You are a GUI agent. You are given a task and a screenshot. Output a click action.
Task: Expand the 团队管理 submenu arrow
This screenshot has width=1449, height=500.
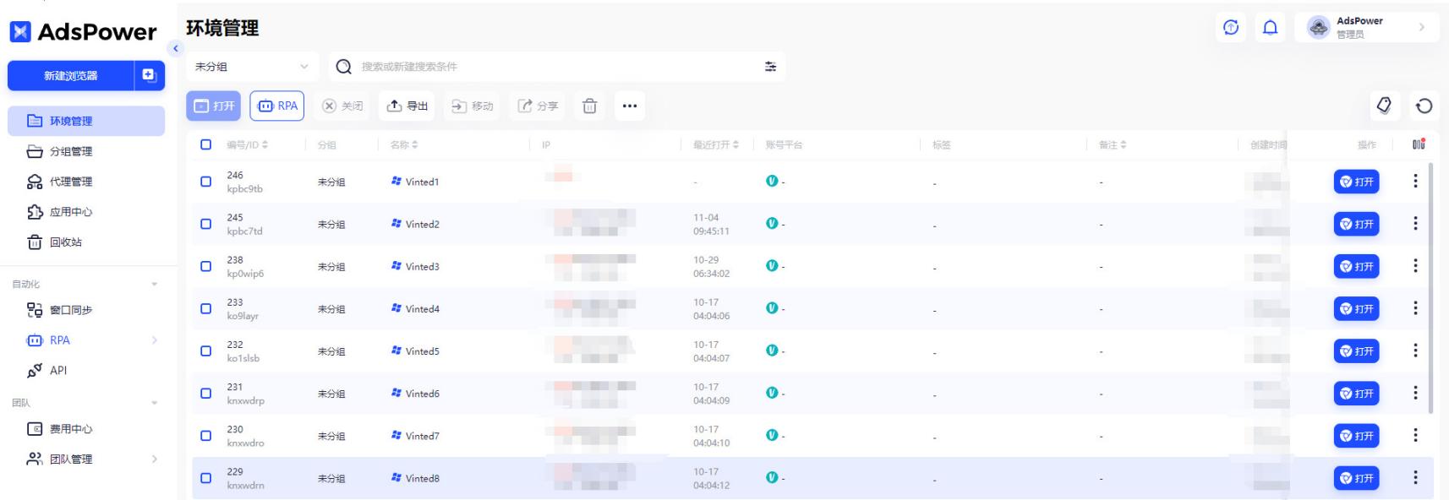pos(154,459)
